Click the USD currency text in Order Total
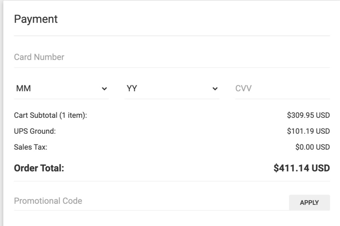 coord(321,168)
